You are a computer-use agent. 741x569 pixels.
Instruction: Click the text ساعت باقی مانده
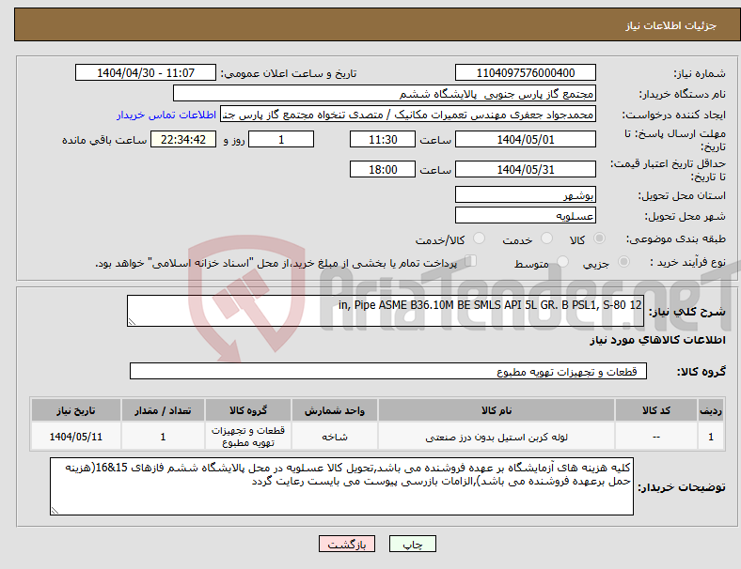click(104, 140)
